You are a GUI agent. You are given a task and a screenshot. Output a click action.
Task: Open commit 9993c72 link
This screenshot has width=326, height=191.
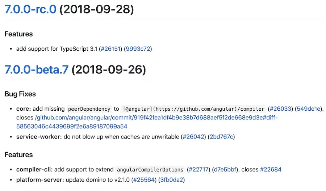pyautogui.click(x=138, y=49)
